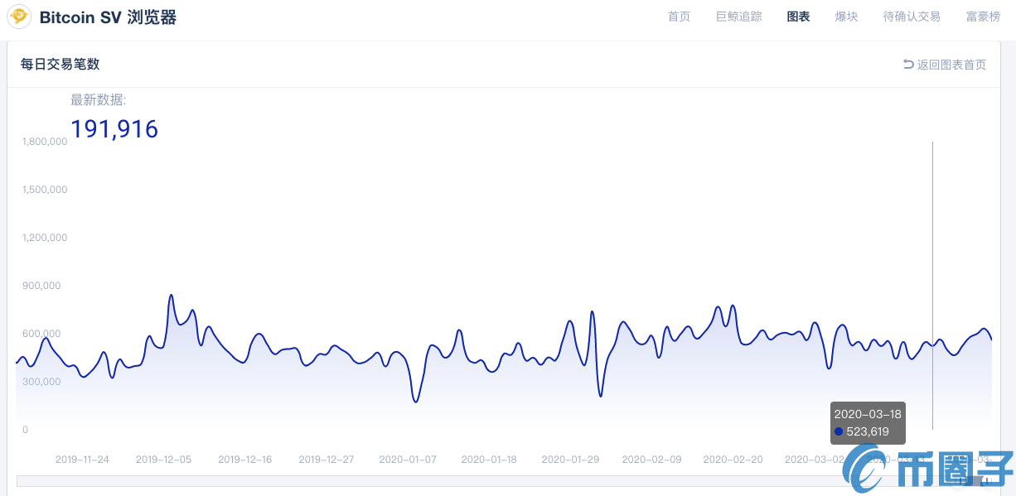This screenshot has height=496, width=1016.
Task: Select the active 图表 tab
Action: tap(797, 16)
